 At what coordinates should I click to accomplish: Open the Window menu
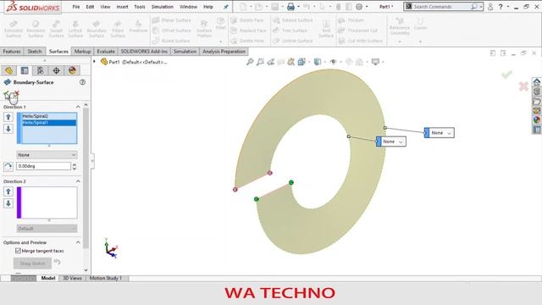pos(188,7)
